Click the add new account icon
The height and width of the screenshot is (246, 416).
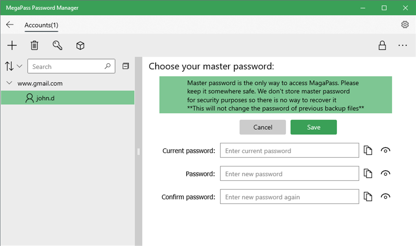click(x=12, y=45)
